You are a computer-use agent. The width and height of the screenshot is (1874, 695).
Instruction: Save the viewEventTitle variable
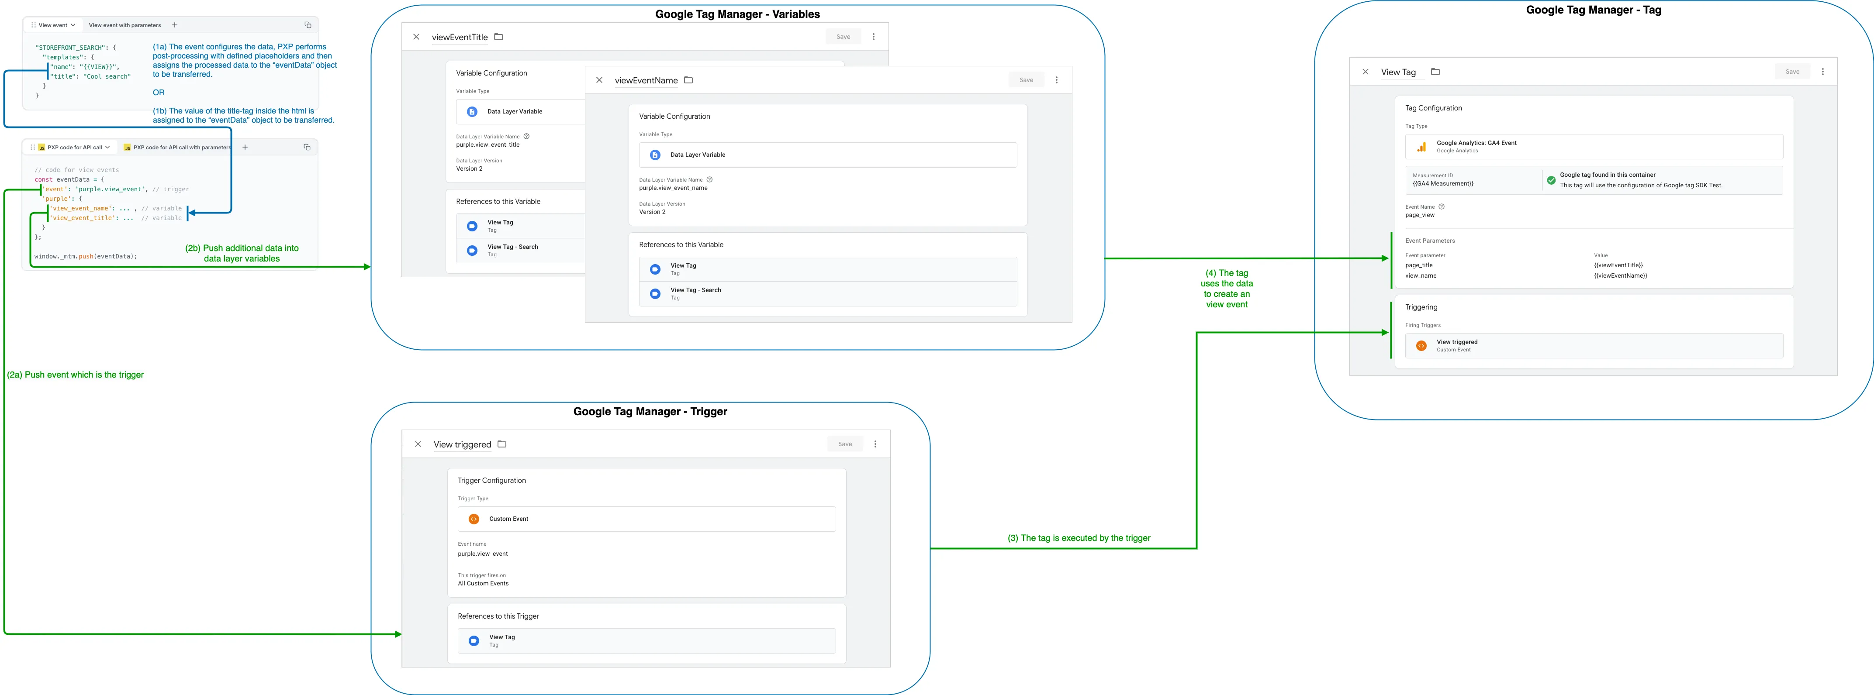(x=843, y=36)
